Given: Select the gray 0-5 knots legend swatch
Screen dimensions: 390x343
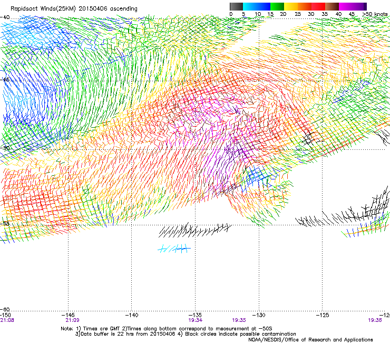Looking at the screenshot, I should click(236, 6).
